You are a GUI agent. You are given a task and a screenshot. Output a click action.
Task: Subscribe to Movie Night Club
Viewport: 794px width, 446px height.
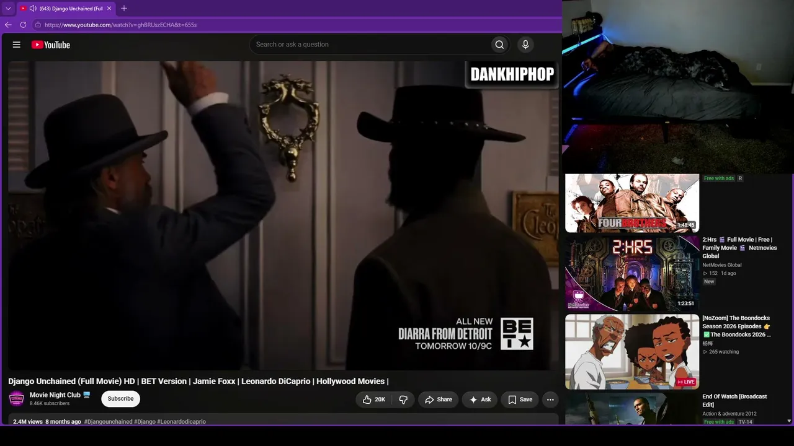coord(120,399)
